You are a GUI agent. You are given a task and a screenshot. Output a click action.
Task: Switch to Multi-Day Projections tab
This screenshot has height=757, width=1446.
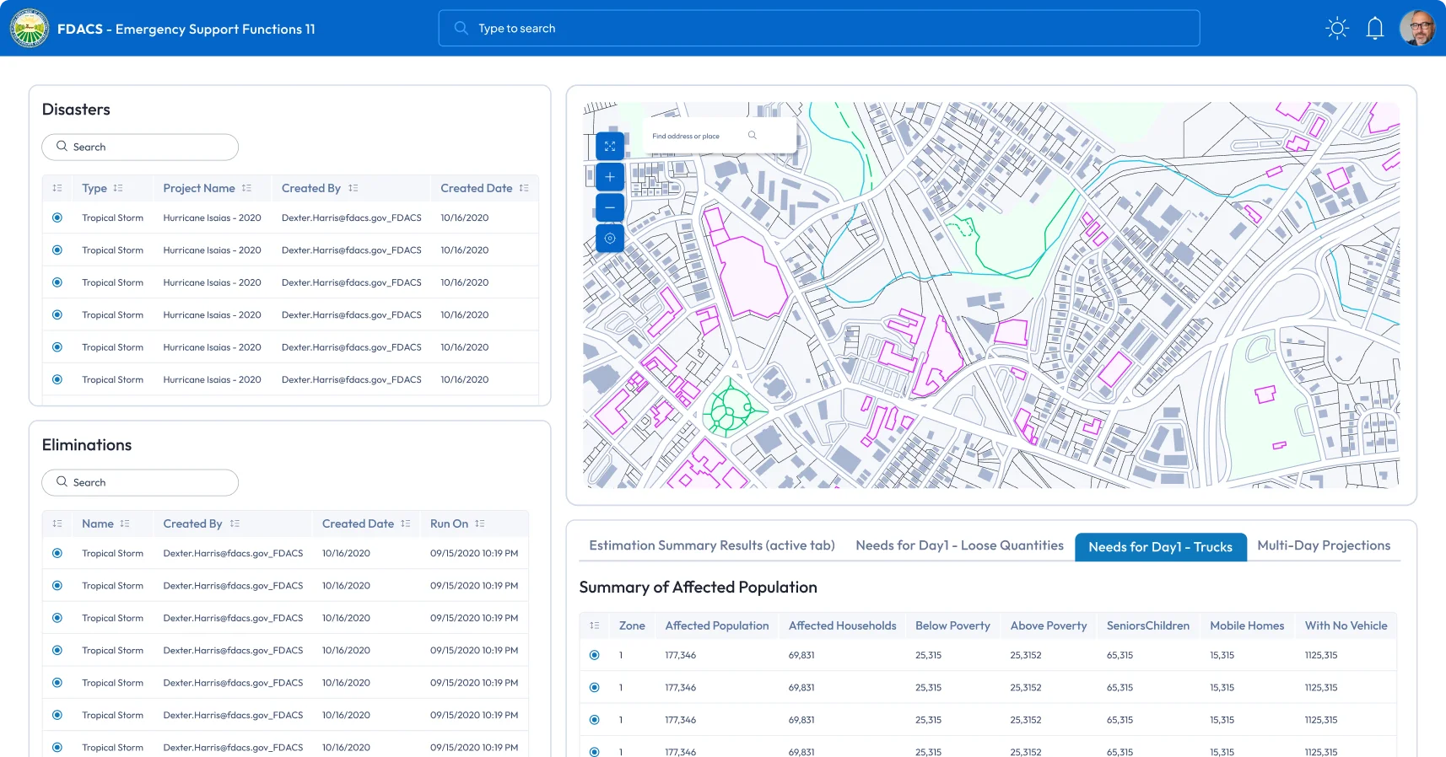click(x=1323, y=545)
